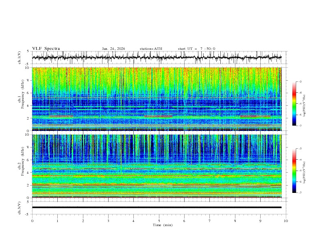The width and height of the screenshot is (322, 248).
Task: Click the "-3" label on the ch.1 colorbar
Action: [300, 81]
